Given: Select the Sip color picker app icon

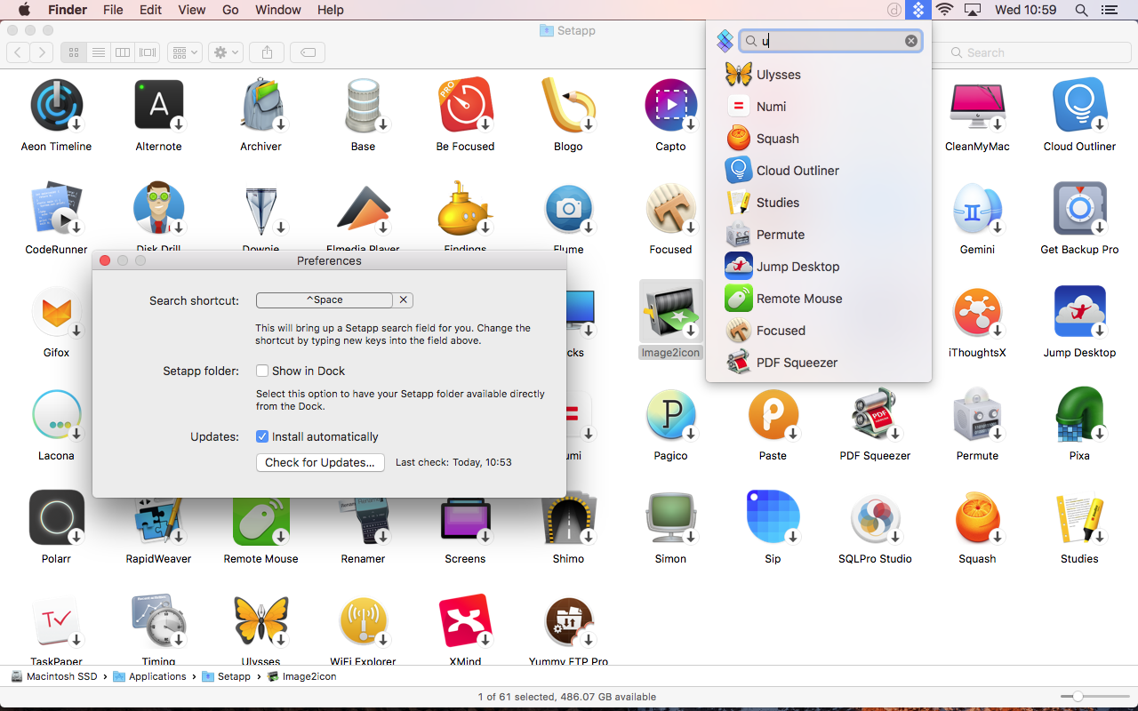Looking at the screenshot, I should pos(773,517).
